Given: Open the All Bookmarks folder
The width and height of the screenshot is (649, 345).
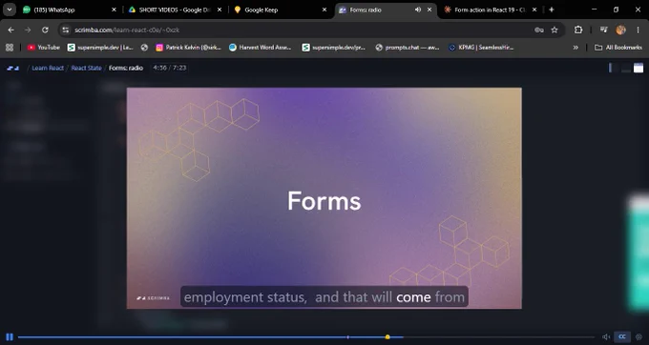Looking at the screenshot, I should 618,48.
